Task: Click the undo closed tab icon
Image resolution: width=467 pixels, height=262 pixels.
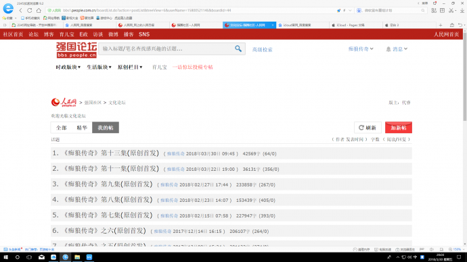Action: [x=460, y=25]
